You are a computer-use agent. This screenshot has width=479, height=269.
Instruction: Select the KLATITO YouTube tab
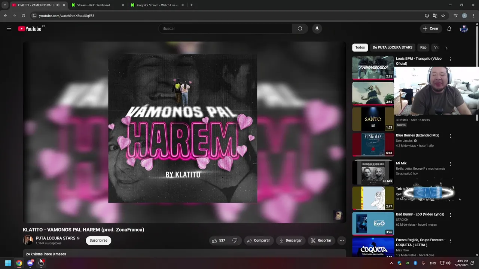point(38,5)
